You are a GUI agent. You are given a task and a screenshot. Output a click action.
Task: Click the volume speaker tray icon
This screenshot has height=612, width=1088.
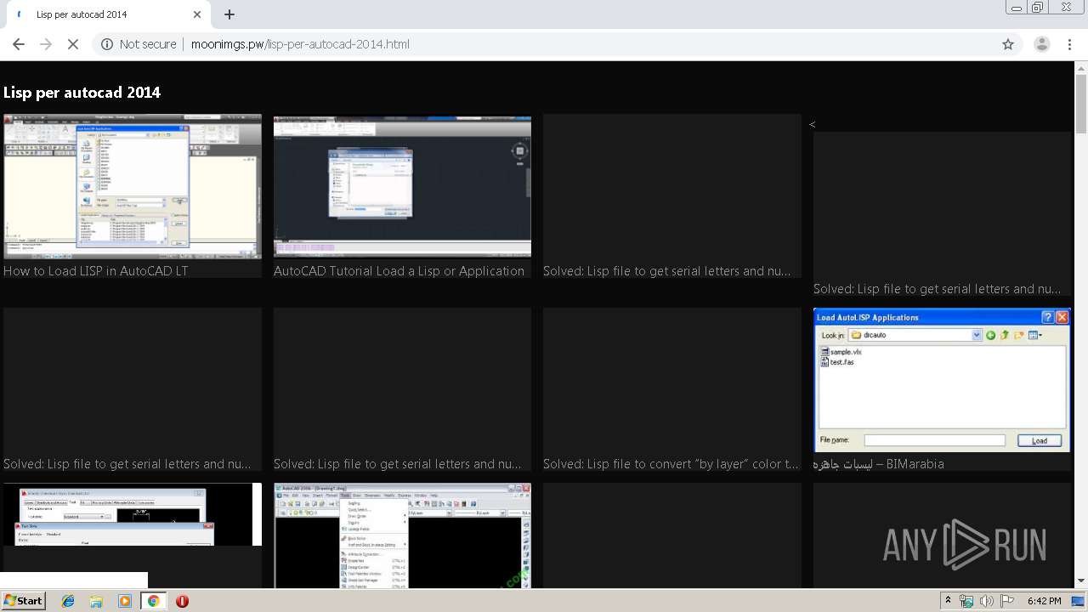point(987,601)
